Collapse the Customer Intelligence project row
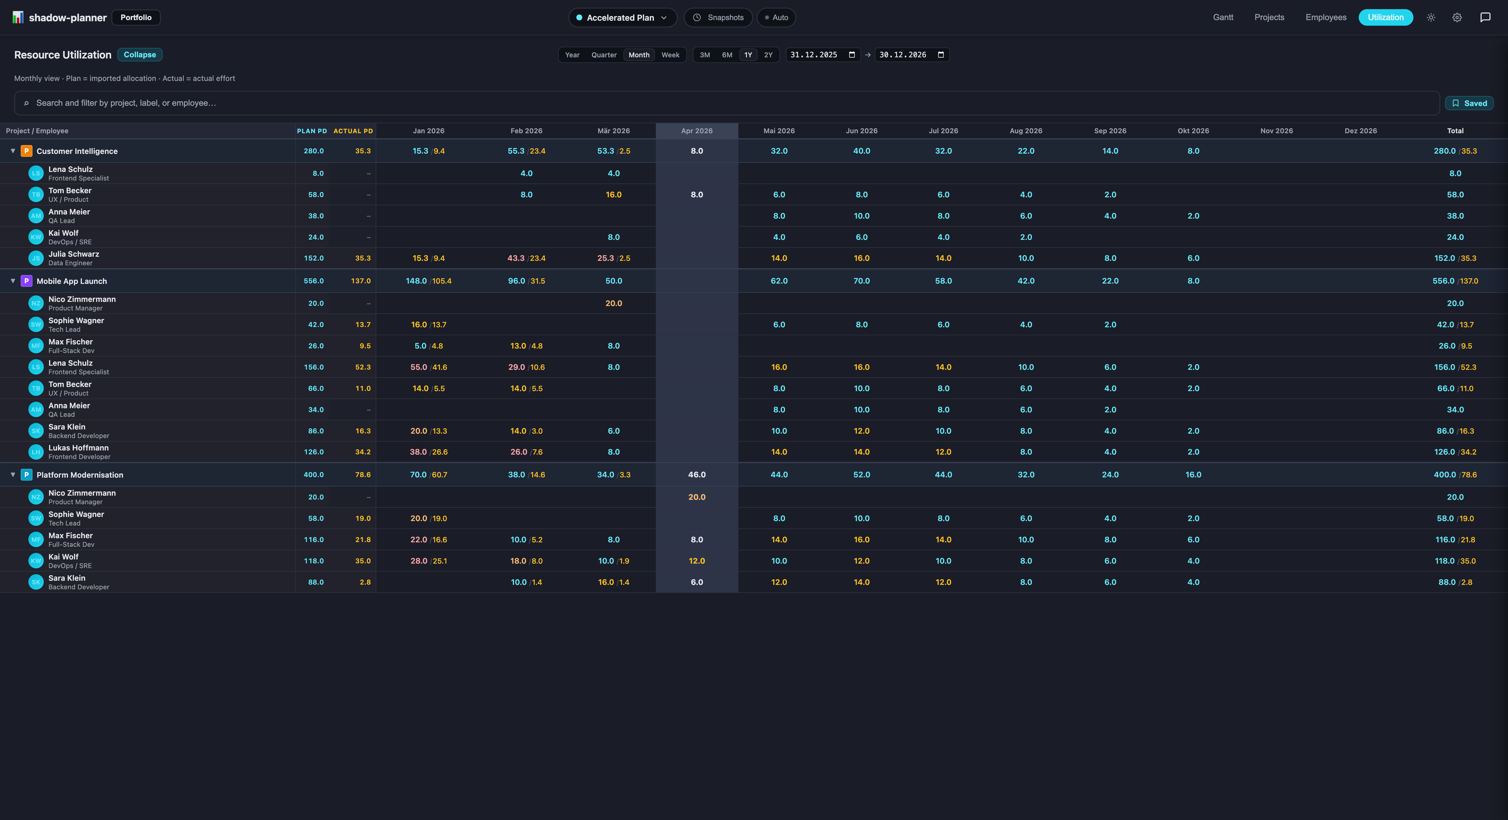The width and height of the screenshot is (1508, 820). [13, 151]
